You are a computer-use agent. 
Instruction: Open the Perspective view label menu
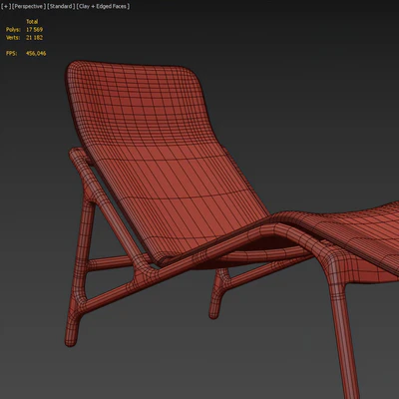[x=29, y=6]
